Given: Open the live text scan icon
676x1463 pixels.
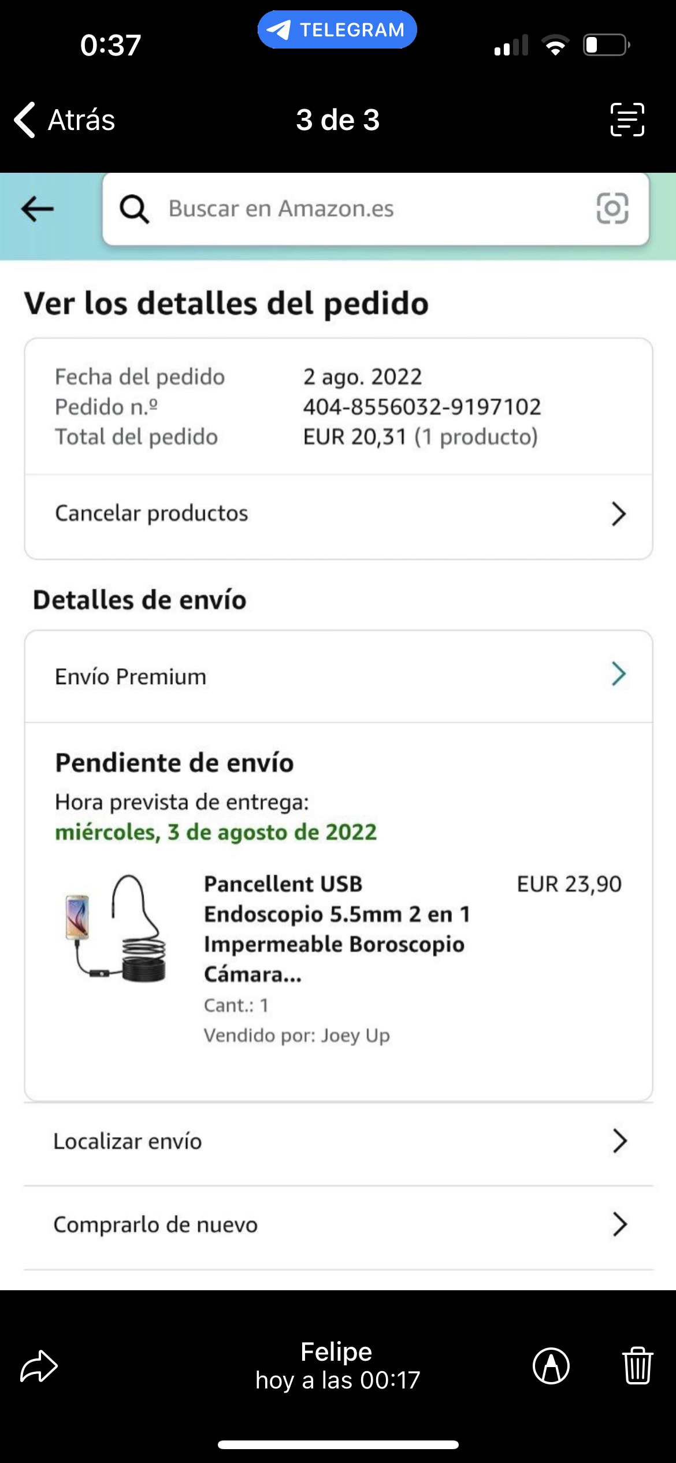Looking at the screenshot, I should [x=627, y=120].
